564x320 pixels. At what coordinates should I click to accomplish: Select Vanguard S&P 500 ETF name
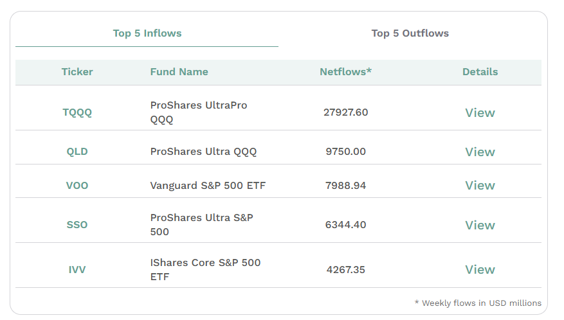point(208,186)
